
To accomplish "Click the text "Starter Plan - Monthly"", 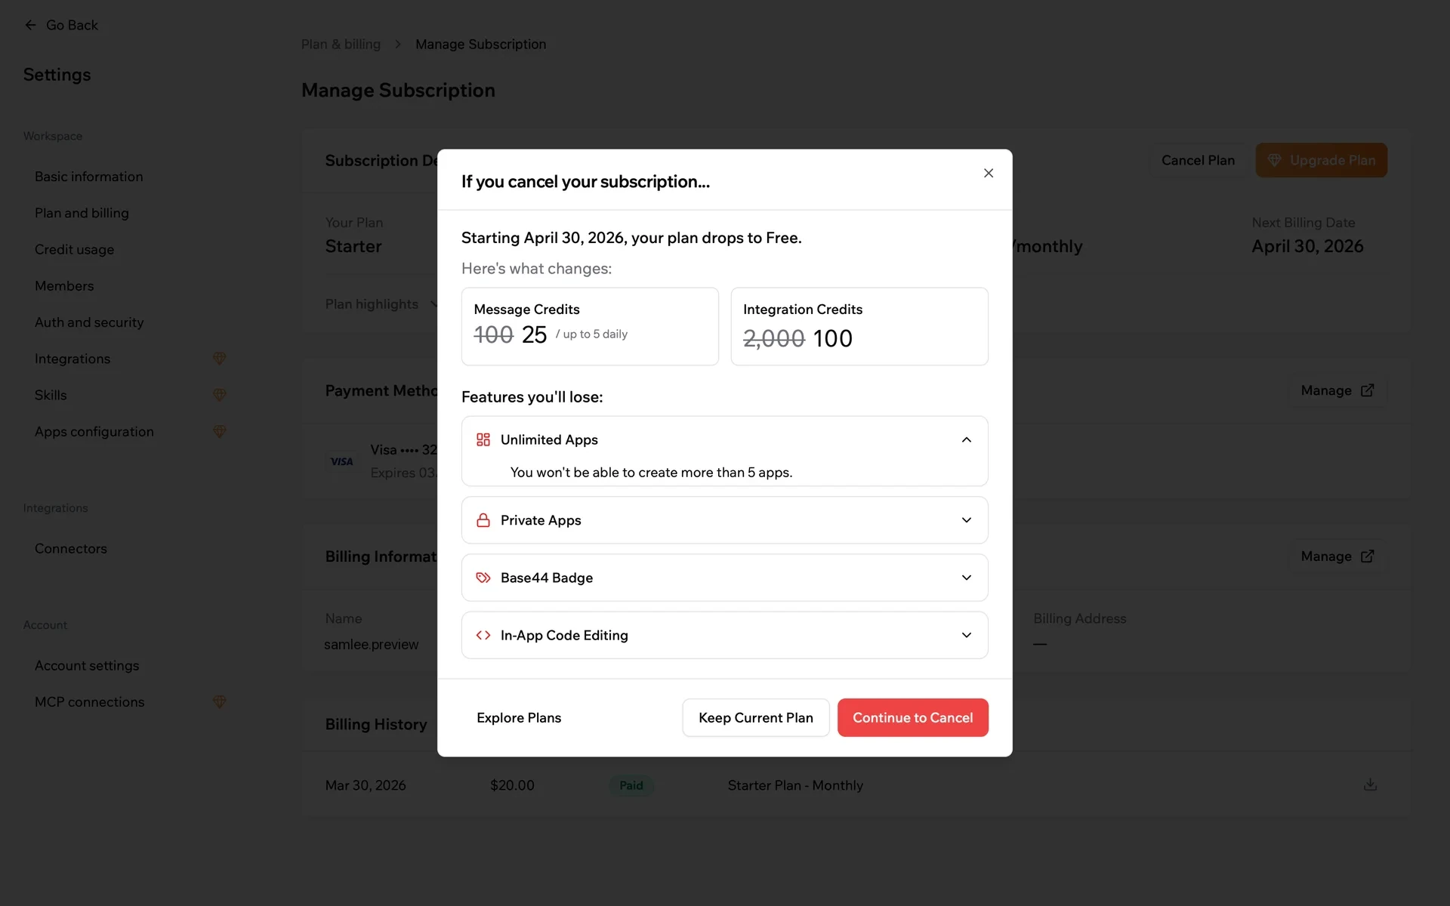I will tap(795, 785).
